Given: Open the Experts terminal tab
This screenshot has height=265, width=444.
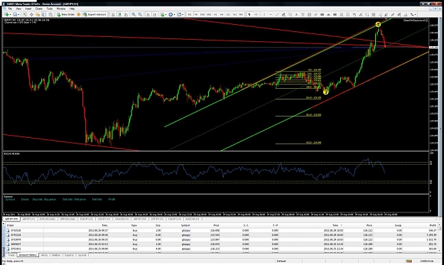Looking at the screenshot, I should tap(69, 255).
